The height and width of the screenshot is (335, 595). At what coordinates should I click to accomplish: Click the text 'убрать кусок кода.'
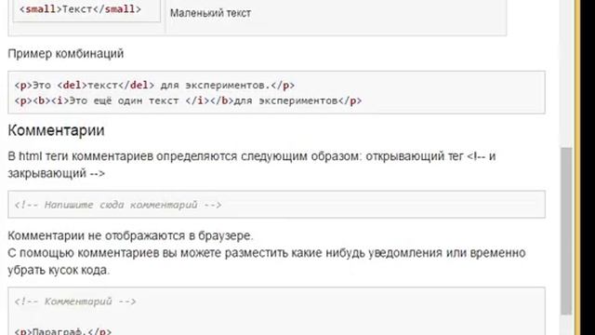coord(59,270)
